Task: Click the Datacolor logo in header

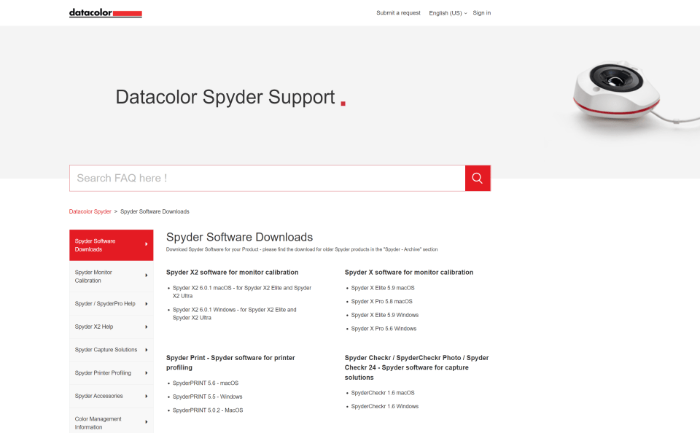Action: click(x=105, y=13)
